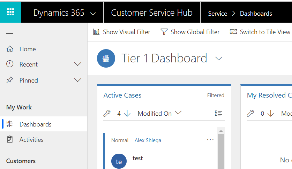Click the Recent clock icon

pos(10,64)
